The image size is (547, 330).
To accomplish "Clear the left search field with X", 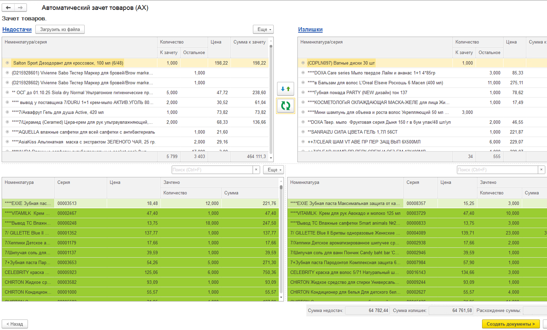I will tap(256, 170).
